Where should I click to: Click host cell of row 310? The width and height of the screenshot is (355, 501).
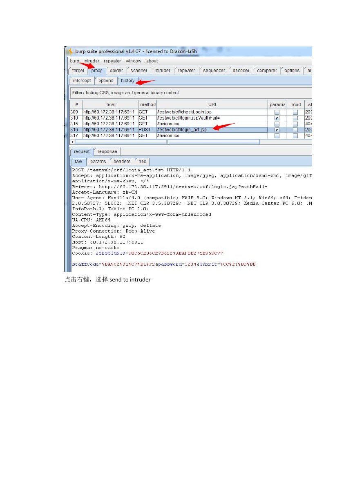[110, 118]
